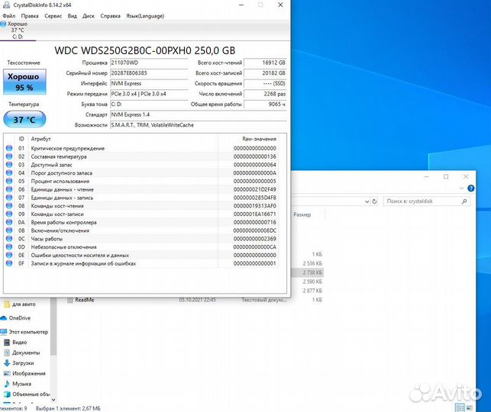Open the Видео folder in Explorer sidebar

coord(20,343)
